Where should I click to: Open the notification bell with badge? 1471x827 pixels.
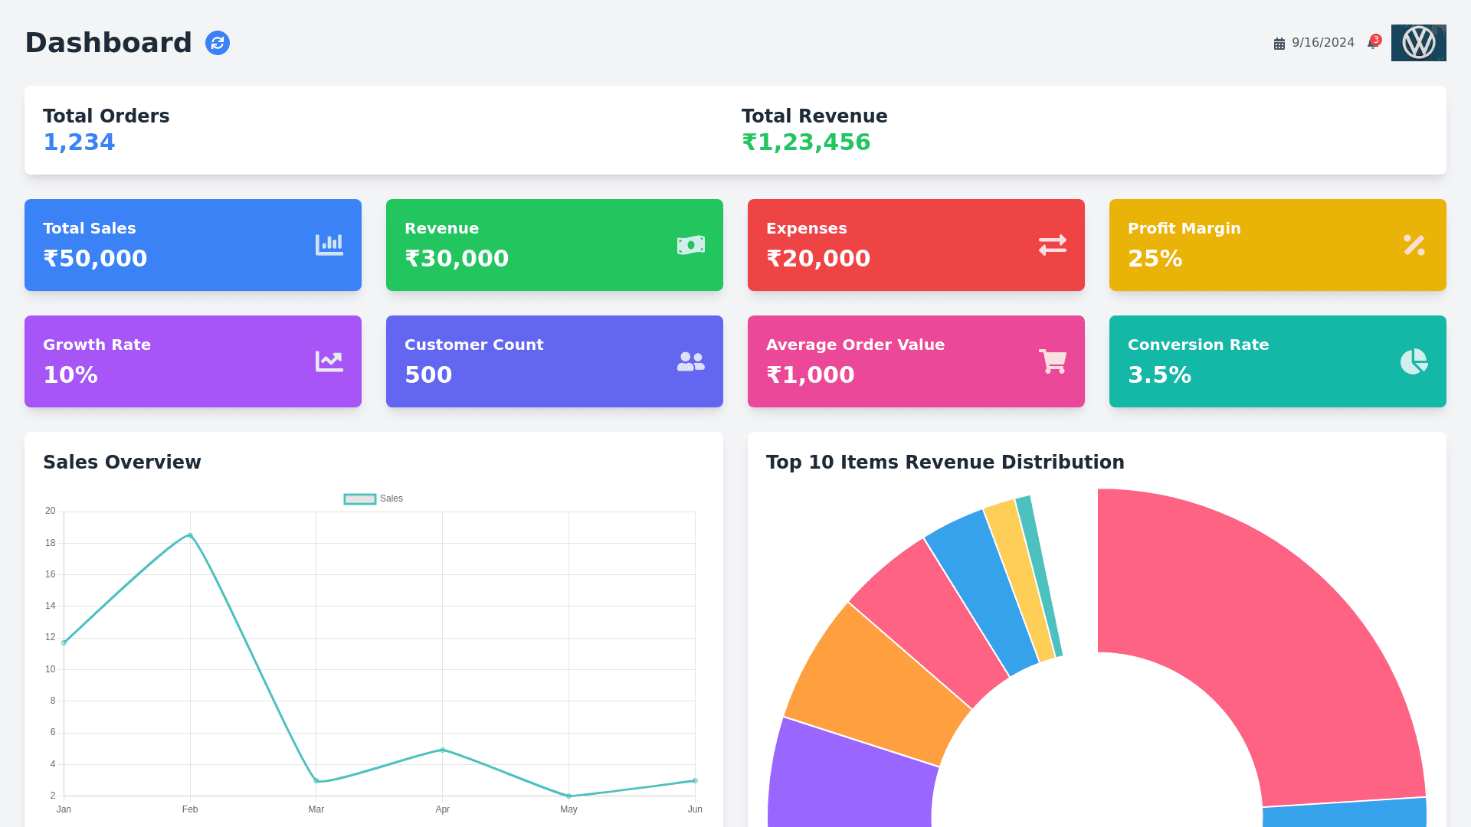[1373, 43]
